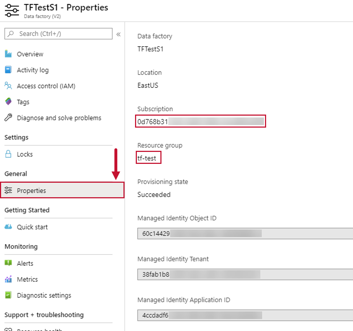Click the Quick start cloud icon

[8, 227]
